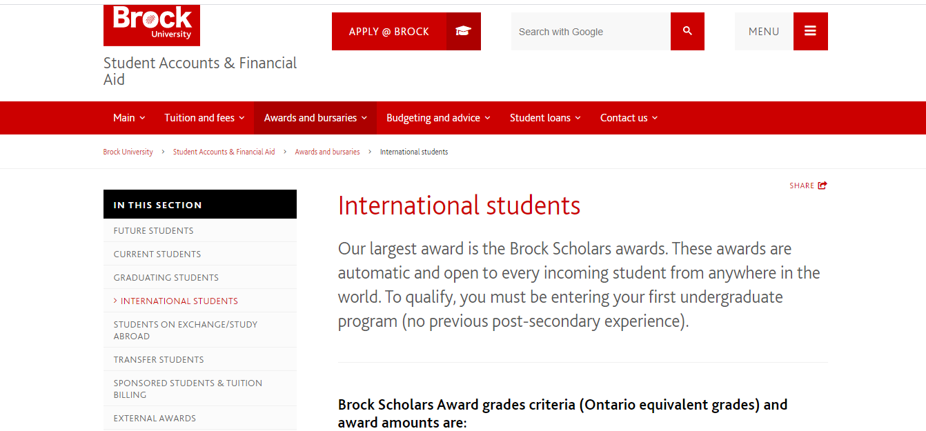
Task: Open Future Students sidebar section
Action: [x=200, y=230]
